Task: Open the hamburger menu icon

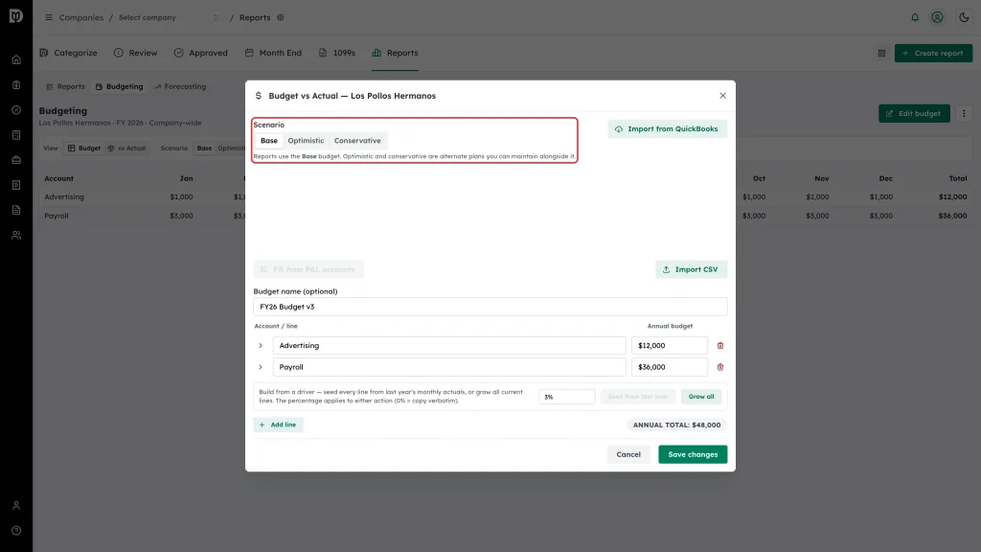Action: [49, 17]
